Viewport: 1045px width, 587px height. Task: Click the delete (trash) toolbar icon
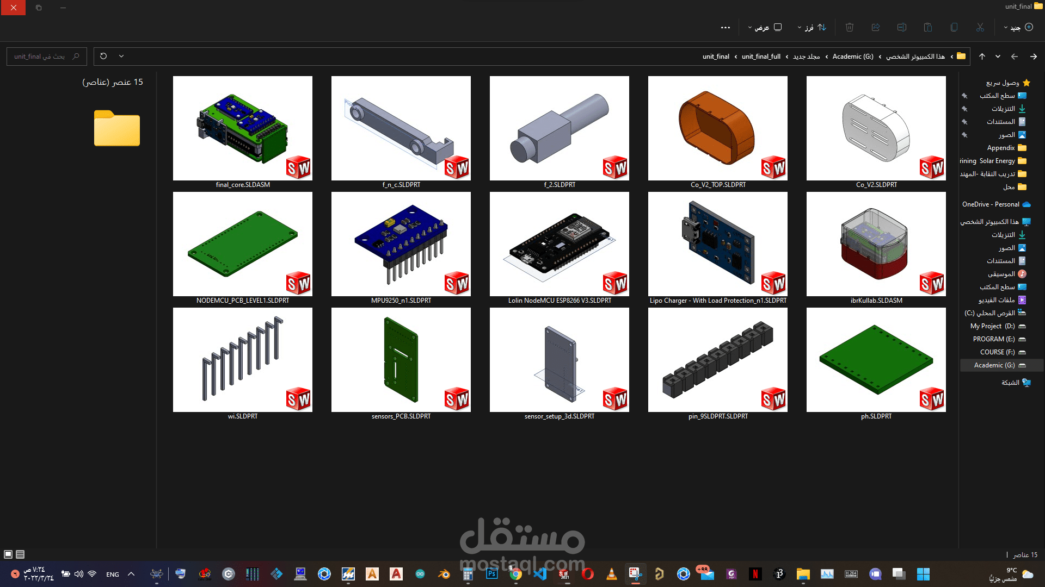coord(850,27)
